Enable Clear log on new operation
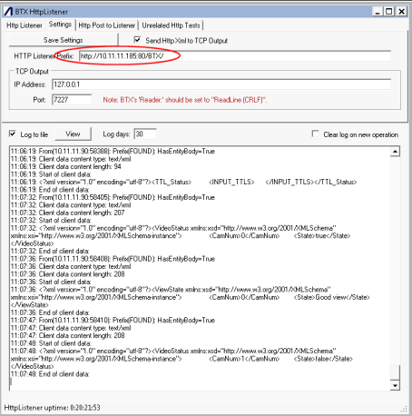412x416 pixels. click(x=315, y=134)
